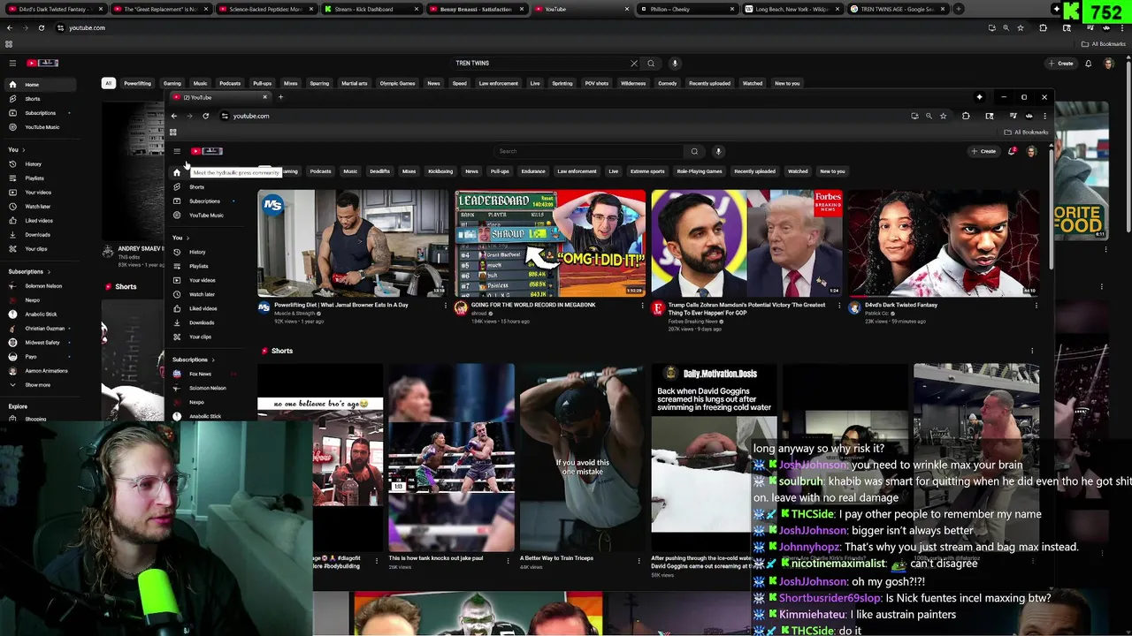Click the TREN TWINS search field in the background window
This screenshot has height=636, width=1132.
click(x=544, y=64)
